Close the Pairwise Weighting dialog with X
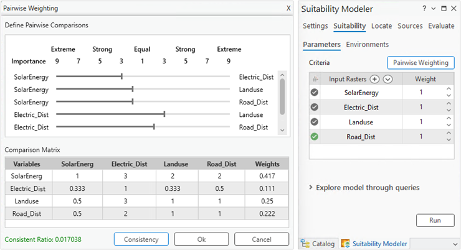461x250 pixels. click(x=288, y=9)
